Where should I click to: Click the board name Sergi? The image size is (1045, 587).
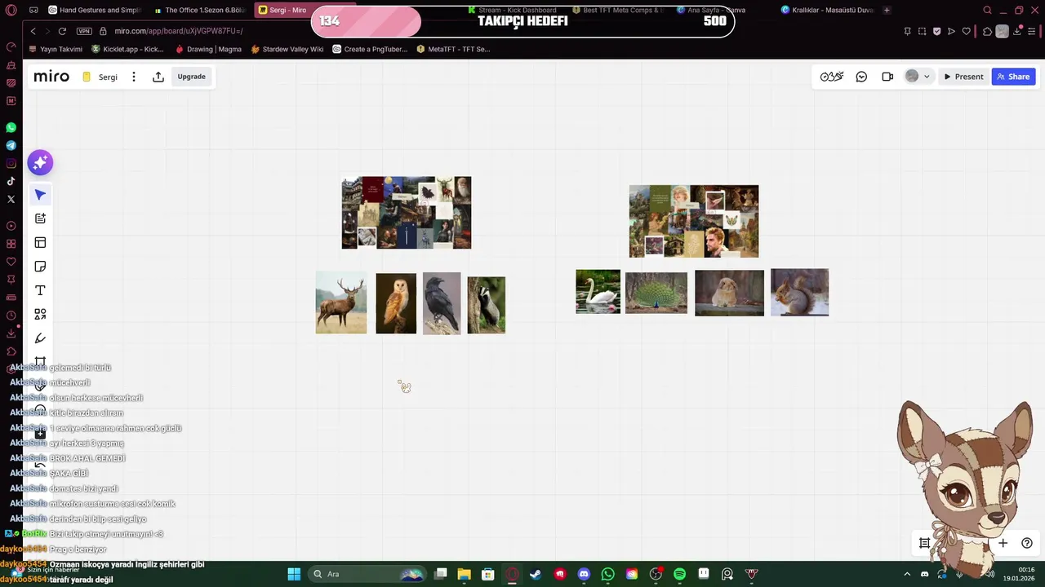(x=108, y=77)
